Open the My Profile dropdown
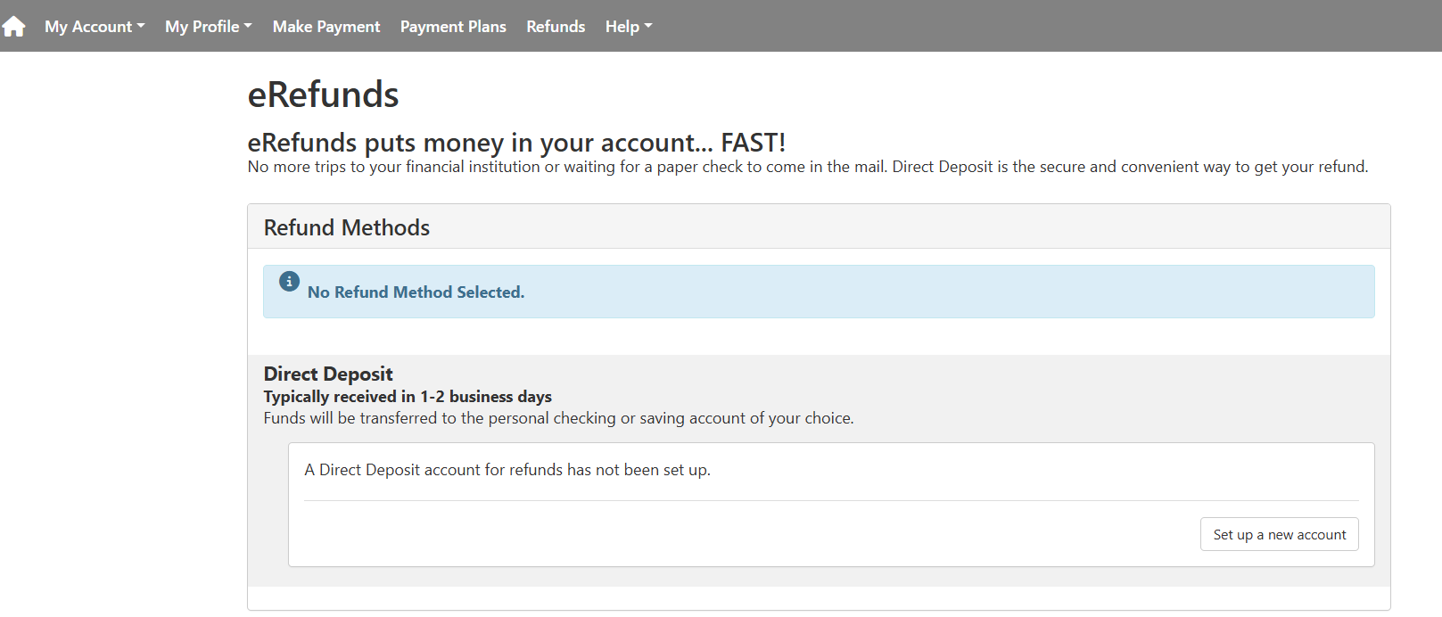This screenshot has width=1442, height=617. click(x=208, y=27)
